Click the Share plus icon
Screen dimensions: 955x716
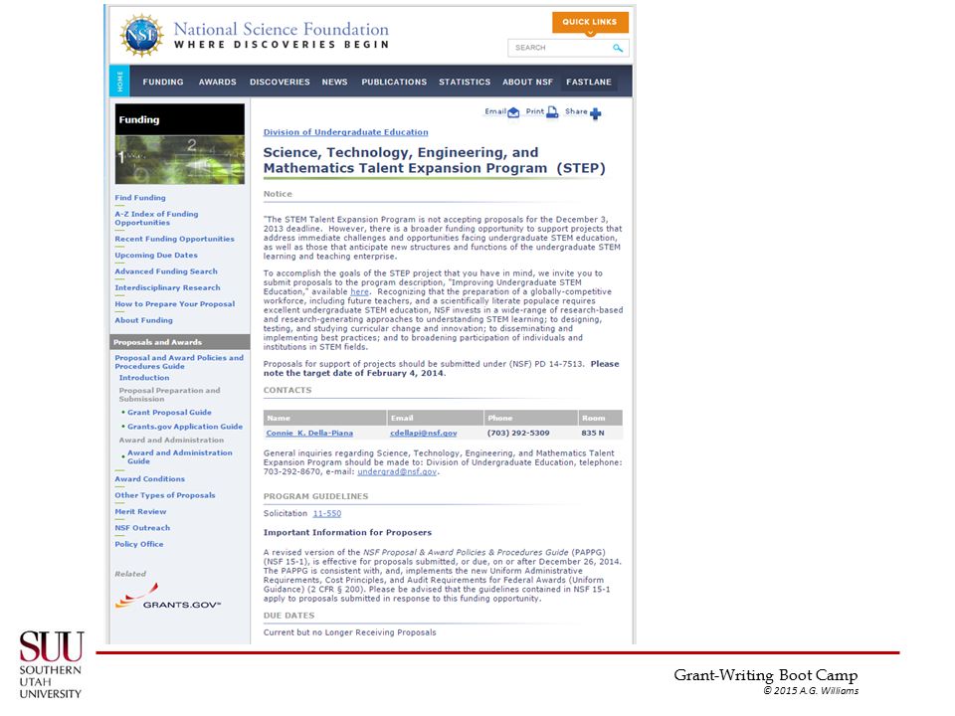click(596, 113)
